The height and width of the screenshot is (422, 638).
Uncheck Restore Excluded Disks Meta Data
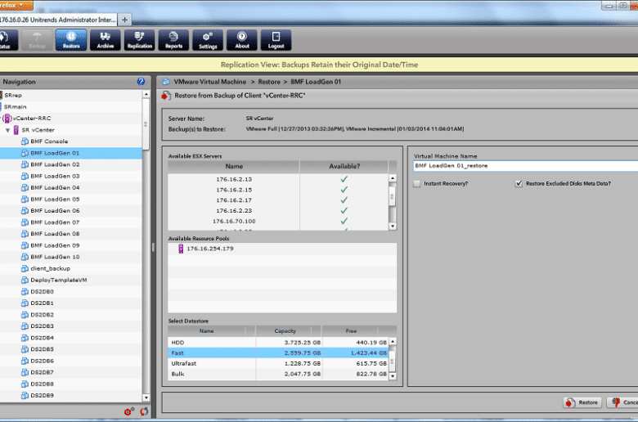coord(519,184)
